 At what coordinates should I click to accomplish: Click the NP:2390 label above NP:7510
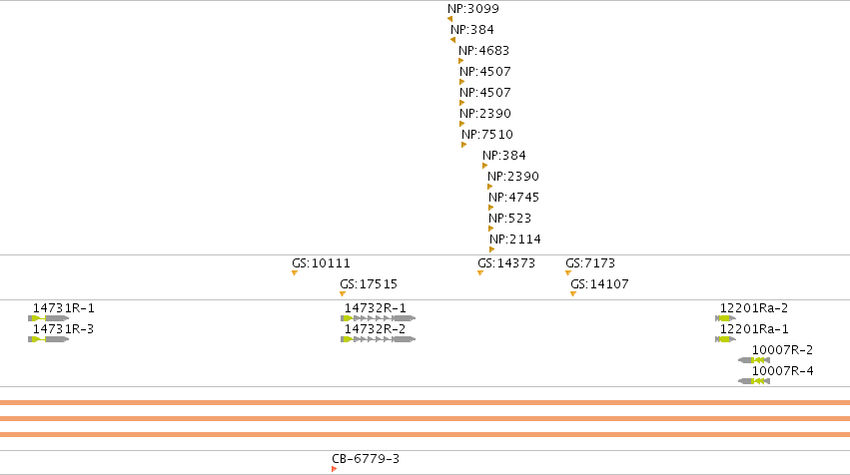click(x=485, y=114)
